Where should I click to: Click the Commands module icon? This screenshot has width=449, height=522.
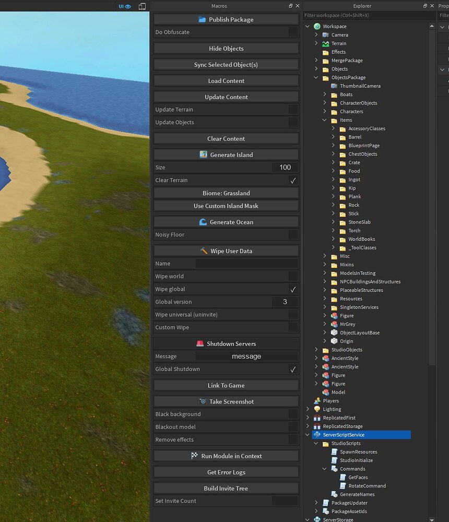tap(334, 469)
